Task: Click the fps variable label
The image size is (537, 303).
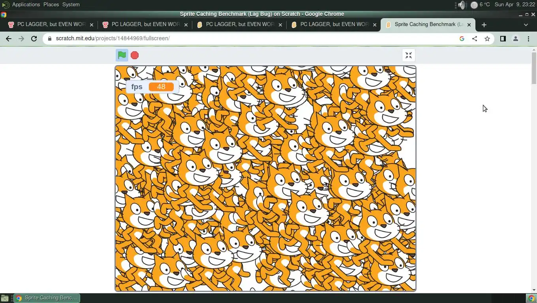Action: 137,87
